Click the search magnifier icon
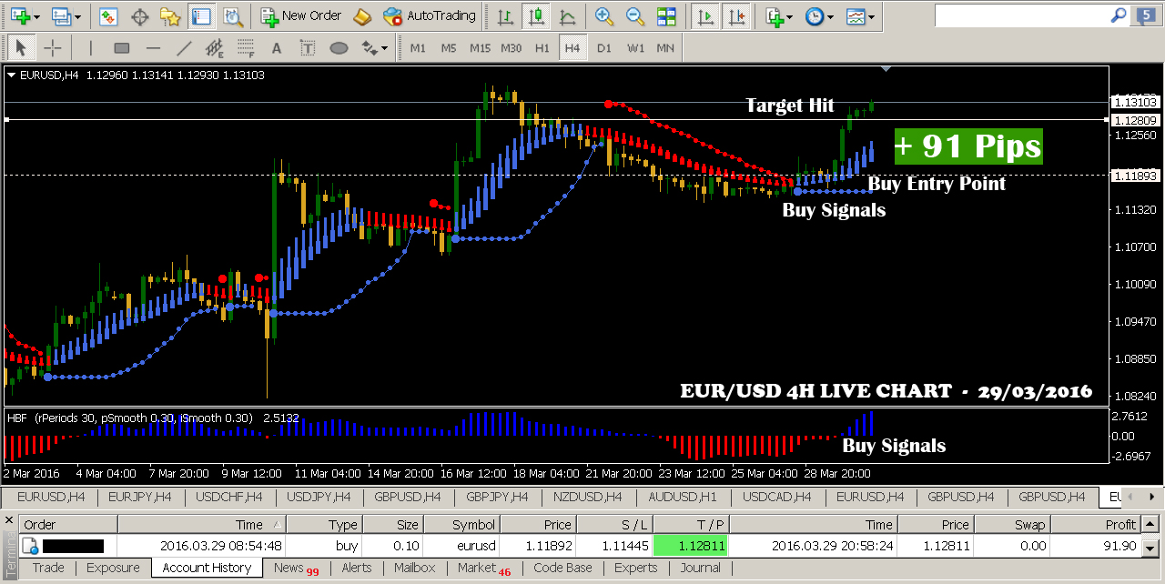 [1119, 15]
